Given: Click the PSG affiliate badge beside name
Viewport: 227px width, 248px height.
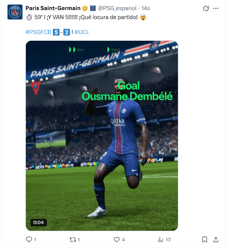Looking at the screenshot, I should tap(93, 8).
